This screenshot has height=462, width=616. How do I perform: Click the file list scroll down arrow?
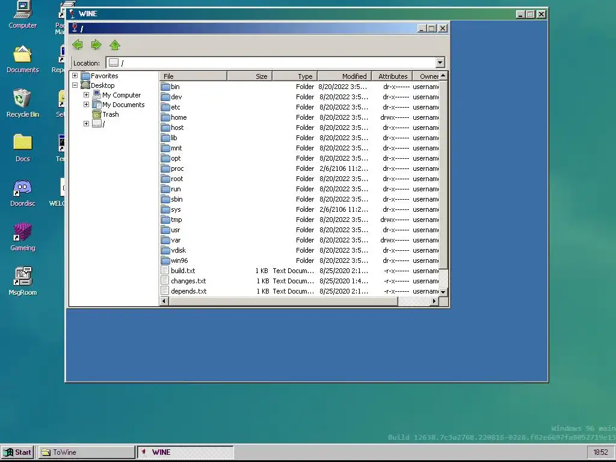[443, 292]
